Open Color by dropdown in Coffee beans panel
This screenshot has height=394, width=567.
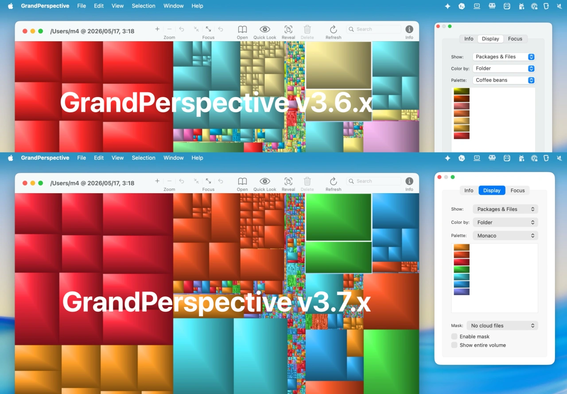tap(504, 69)
